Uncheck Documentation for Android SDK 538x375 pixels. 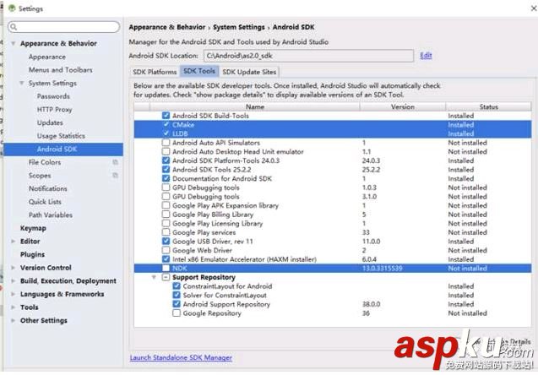point(166,178)
